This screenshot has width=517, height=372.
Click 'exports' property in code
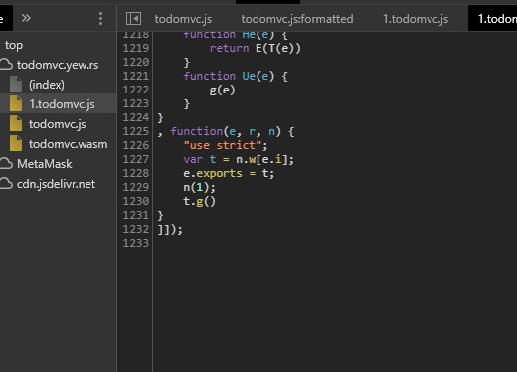pyautogui.click(x=219, y=174)
